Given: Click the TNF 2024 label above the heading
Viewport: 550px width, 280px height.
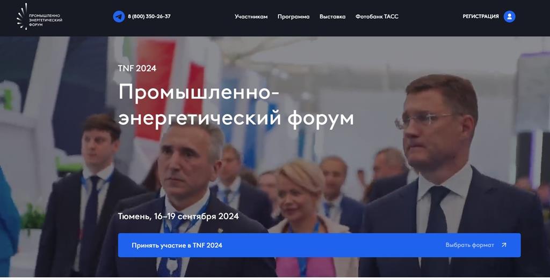Looking at the screenshot, I should (137, 68).
